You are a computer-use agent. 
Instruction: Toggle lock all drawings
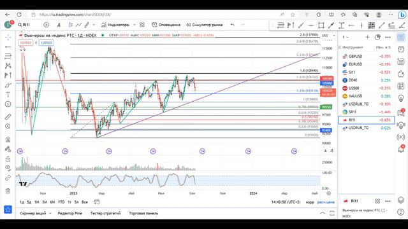pyautogui.click(x=8, y=158)
